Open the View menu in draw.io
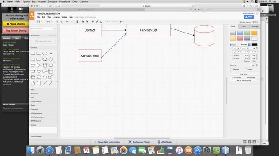The image size is (279, 156). pyautogui.click(x=49, y=17)
